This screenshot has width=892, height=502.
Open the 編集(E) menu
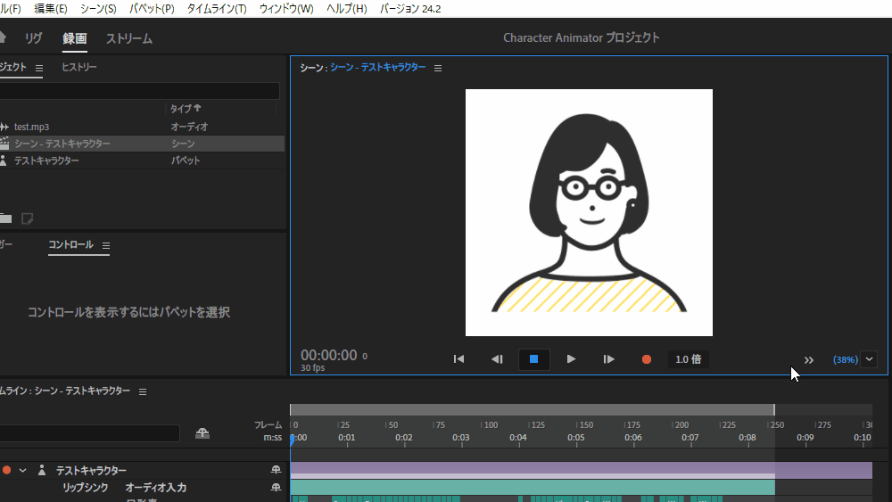click(x=51, y=9)
